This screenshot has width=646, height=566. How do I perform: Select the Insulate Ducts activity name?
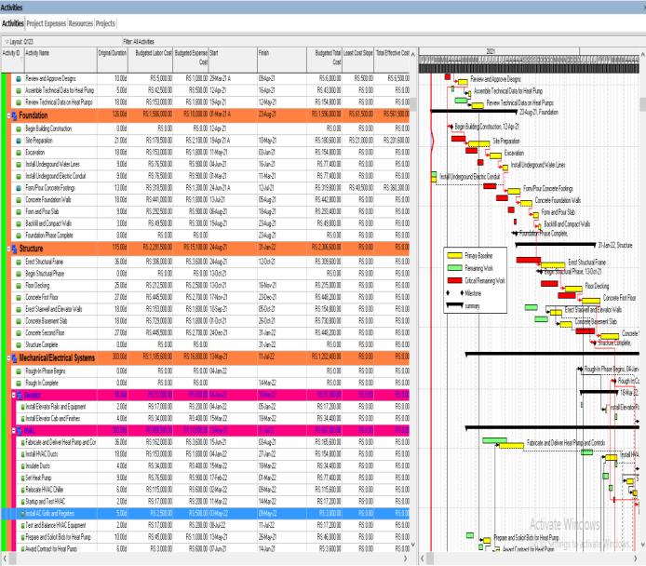click(x=38, y=466)
